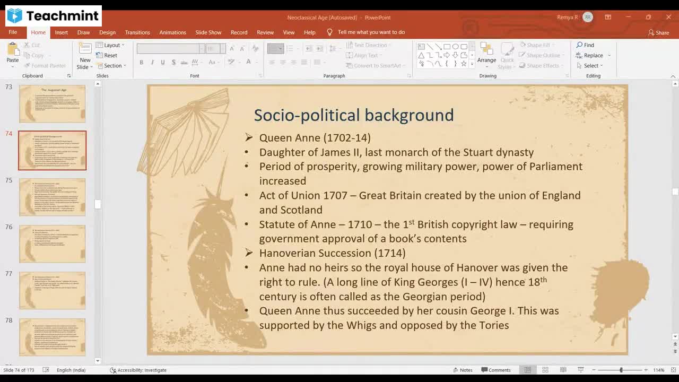Collapse the ribbon with the caret arrow

coord(674,76)
